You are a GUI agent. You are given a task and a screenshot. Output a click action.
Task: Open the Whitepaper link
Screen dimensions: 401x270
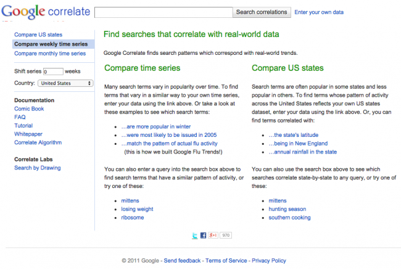point(28,134)
